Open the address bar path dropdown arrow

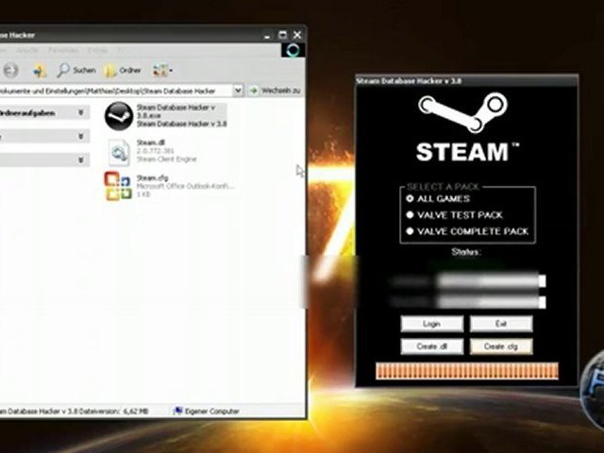point(238,91)
